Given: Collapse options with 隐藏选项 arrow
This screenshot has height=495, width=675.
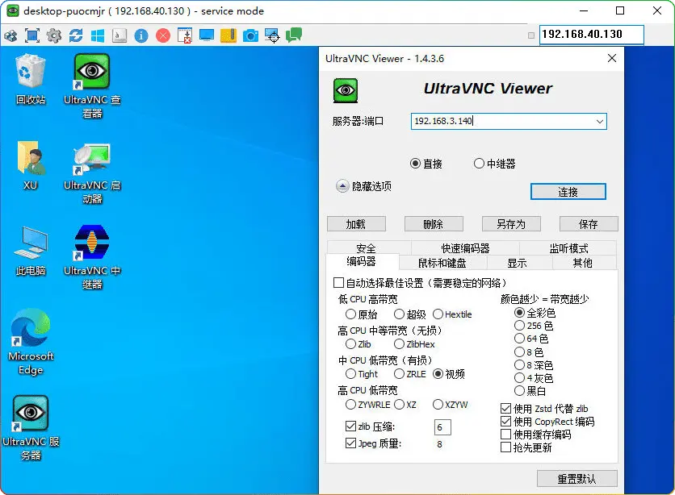Looking at the screenshot, I should 342,186.
